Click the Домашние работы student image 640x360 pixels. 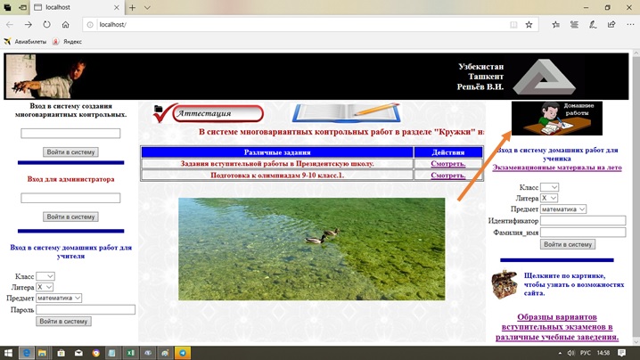click(556, 118)
